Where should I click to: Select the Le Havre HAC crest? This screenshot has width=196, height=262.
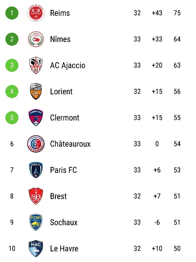36,249
